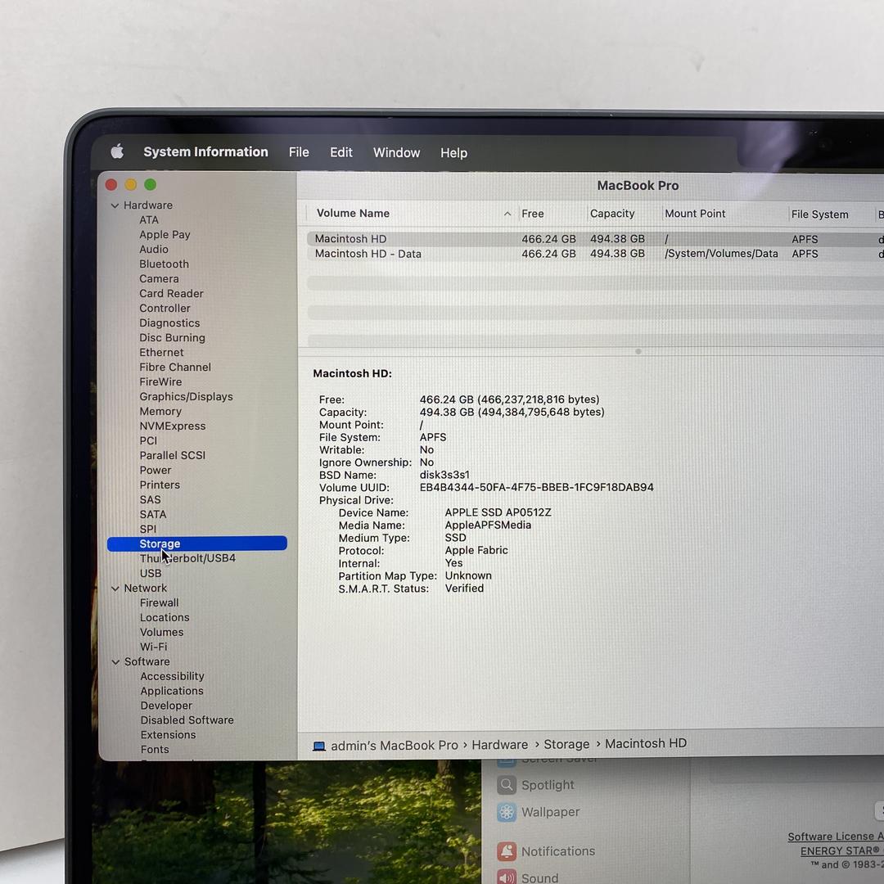Select NVMExpress in the sidebar

coord(173,426)
